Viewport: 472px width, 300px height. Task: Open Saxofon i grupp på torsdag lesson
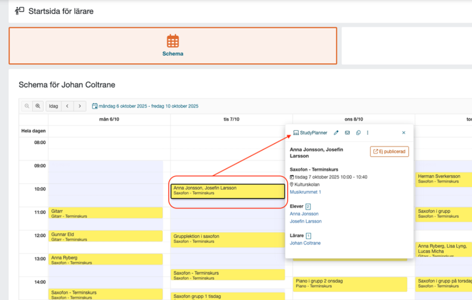(443, 284)
